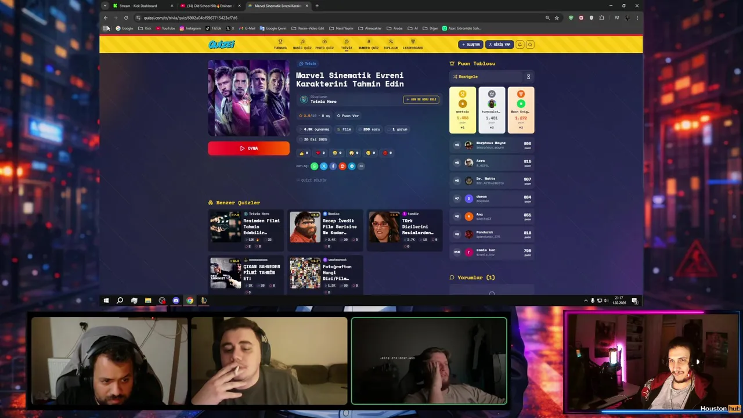Click the thumbs-up reaction

(x=304, y=153)
